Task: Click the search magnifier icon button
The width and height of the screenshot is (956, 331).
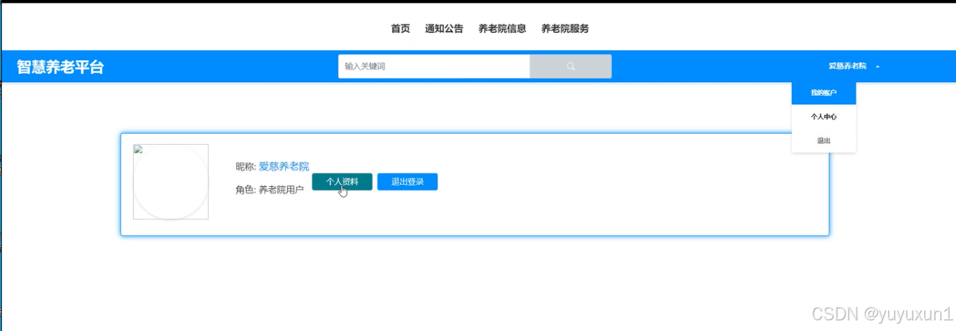Action: 571,66
